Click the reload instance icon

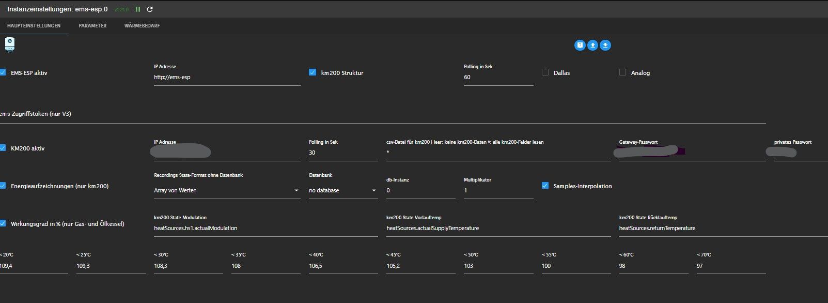150,9
